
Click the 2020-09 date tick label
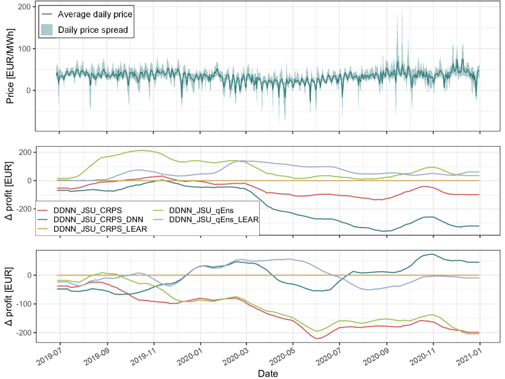377,356
